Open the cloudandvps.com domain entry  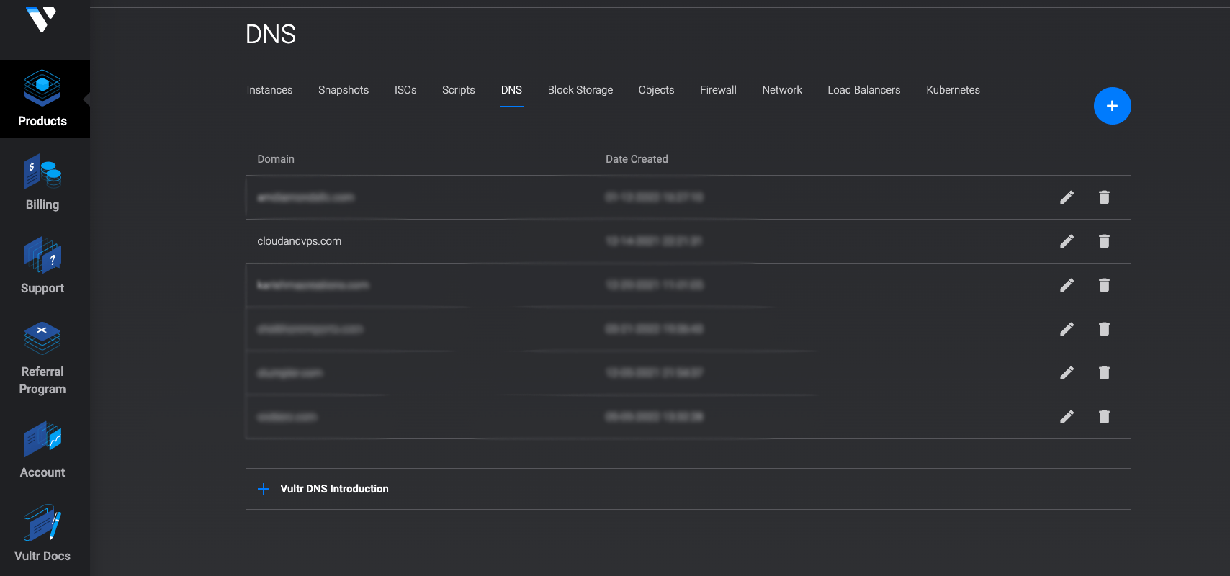[300, 241]
